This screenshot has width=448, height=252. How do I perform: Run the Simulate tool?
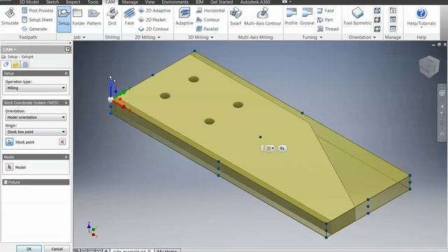pyautogui.click(x=10, y=17)
